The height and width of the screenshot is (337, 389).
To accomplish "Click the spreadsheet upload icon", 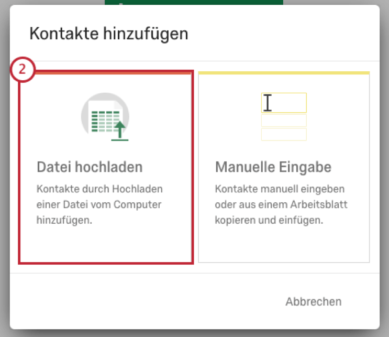I will pyautogui.click(x=105, y=117).
